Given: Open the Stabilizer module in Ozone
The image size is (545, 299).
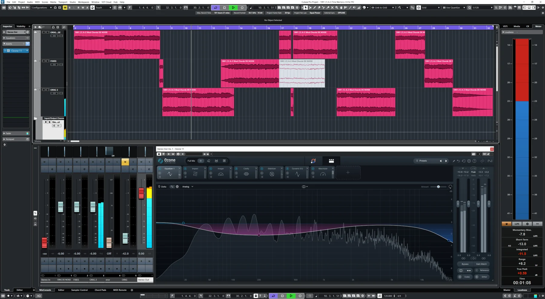Looking at the screenshot, I should [x=272, y=172].
